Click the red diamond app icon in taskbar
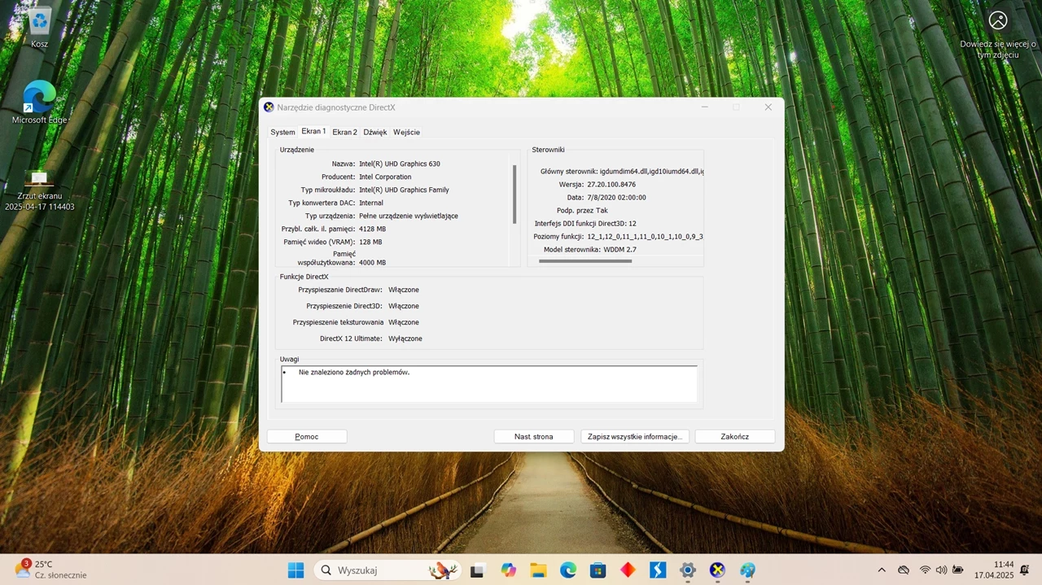1042x585 pixels. (x=628, y=570)
